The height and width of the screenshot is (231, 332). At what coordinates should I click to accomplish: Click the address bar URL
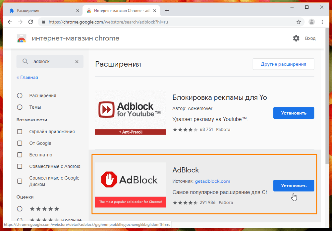point(108,22)
